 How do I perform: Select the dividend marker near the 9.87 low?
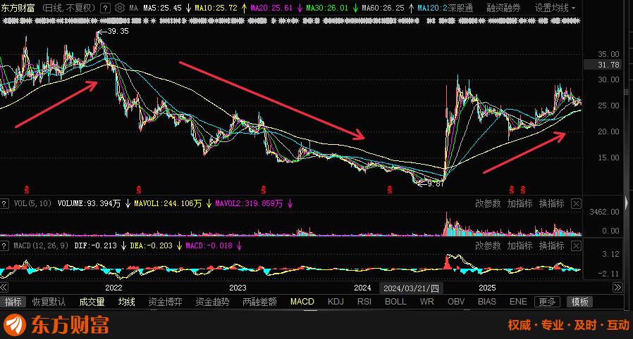[390, 189]
